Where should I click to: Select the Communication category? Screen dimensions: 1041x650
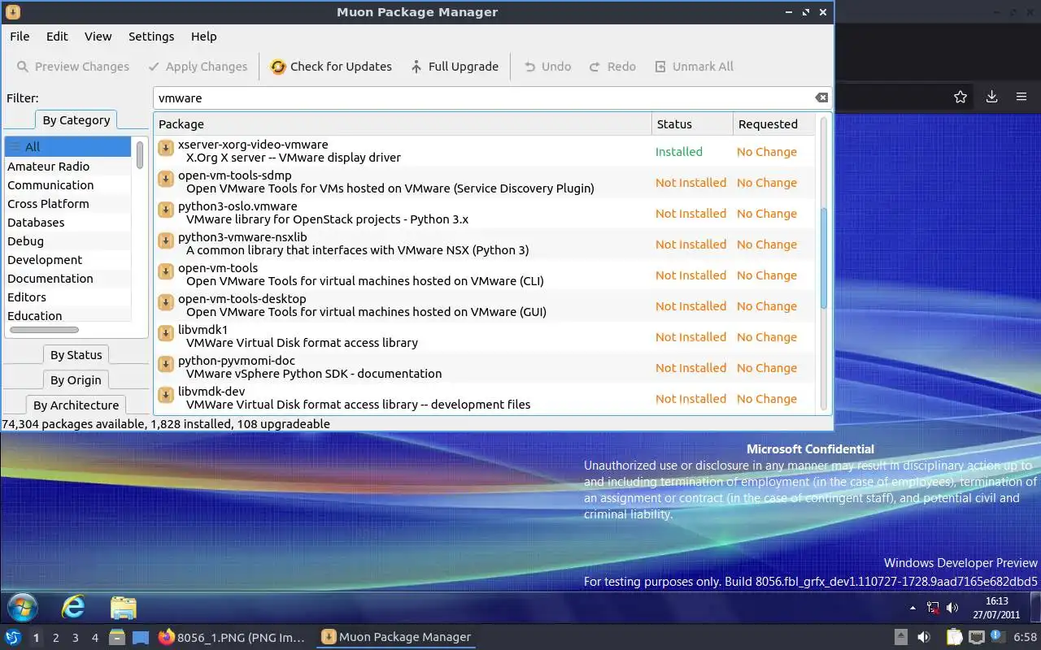pyautogui.click(x=68, y=185)
